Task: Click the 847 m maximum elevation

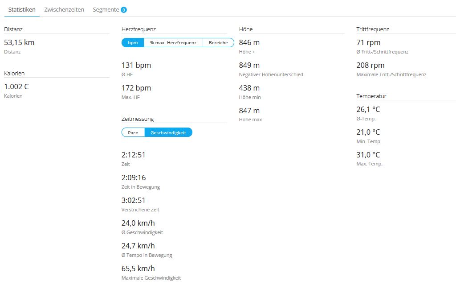Action: pos(249,111)
